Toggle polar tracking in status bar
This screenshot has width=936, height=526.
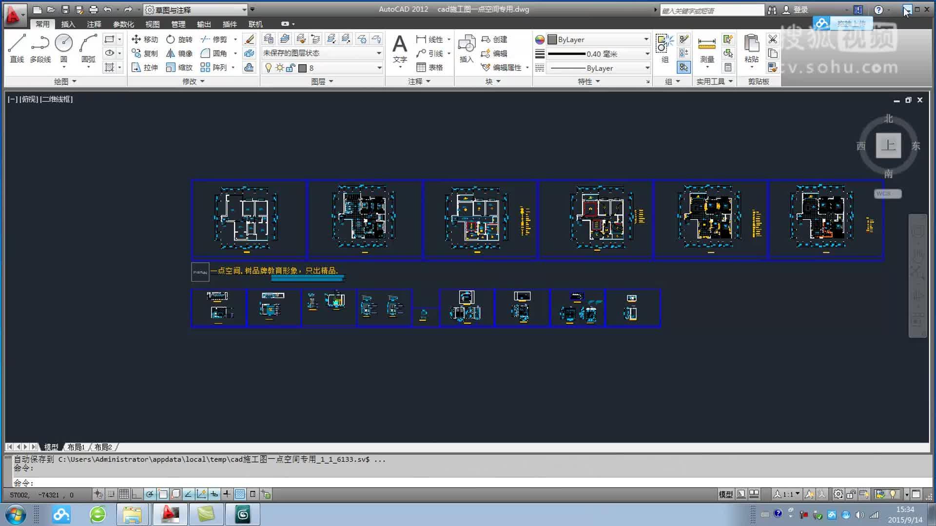(150, 494)
